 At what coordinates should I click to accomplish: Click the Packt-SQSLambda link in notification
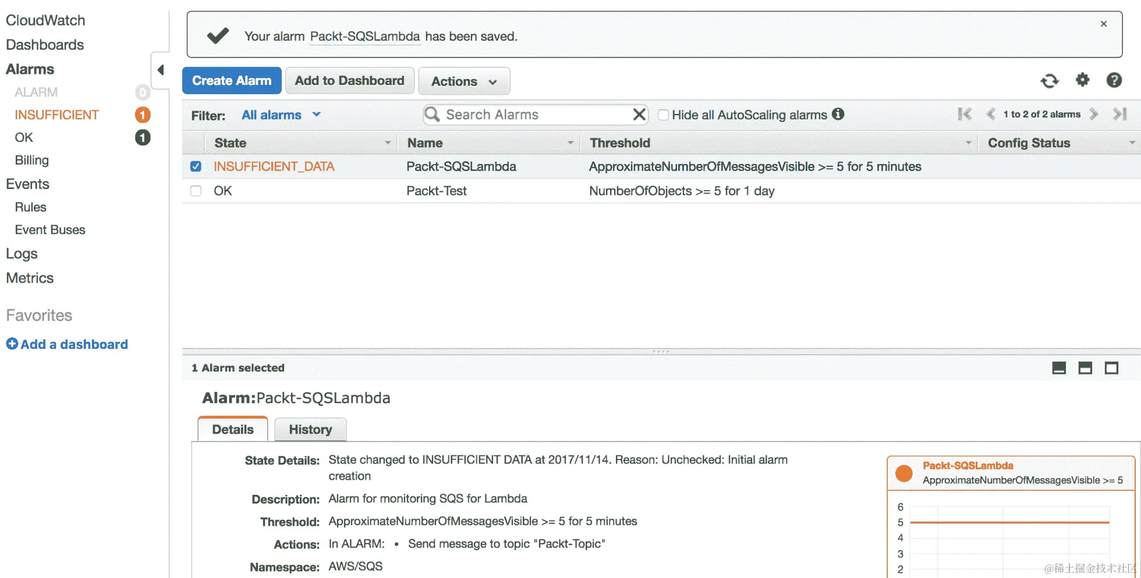[x=365, y=36]
